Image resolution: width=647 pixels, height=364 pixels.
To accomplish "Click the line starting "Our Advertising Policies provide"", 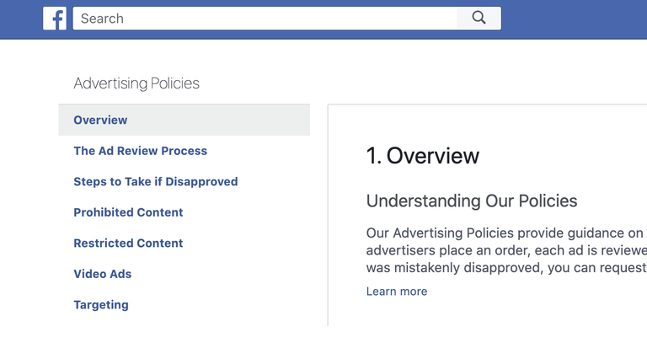I will pyautogui.click(x=505, y=233).
